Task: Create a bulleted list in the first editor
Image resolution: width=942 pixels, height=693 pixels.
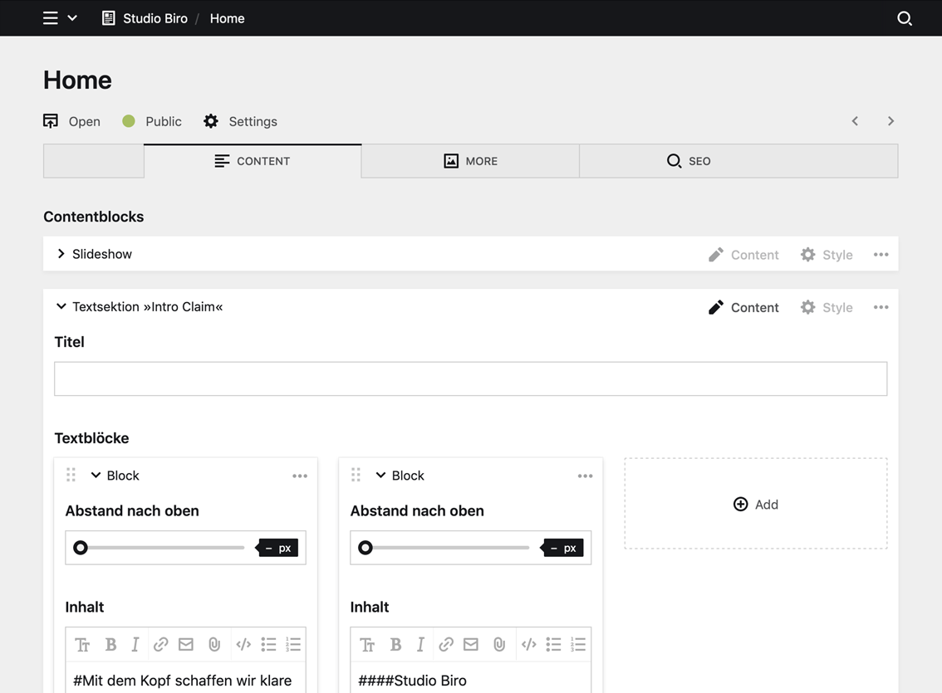Action: coord(267,644)
